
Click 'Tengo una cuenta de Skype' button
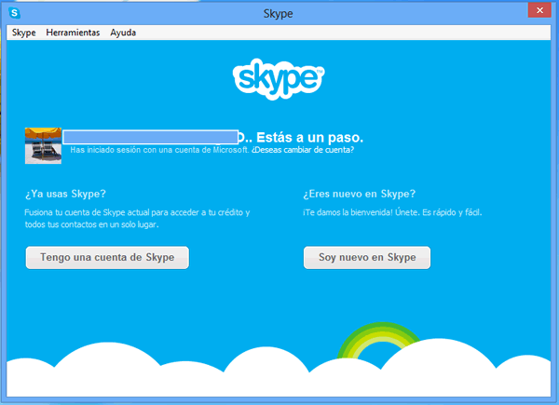pos(107,258)
